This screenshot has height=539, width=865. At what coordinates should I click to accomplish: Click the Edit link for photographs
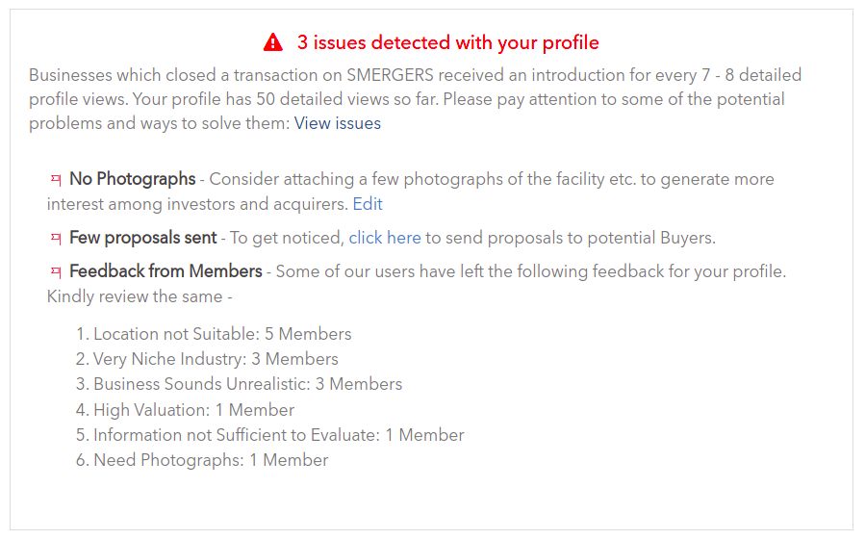point(368,204)
